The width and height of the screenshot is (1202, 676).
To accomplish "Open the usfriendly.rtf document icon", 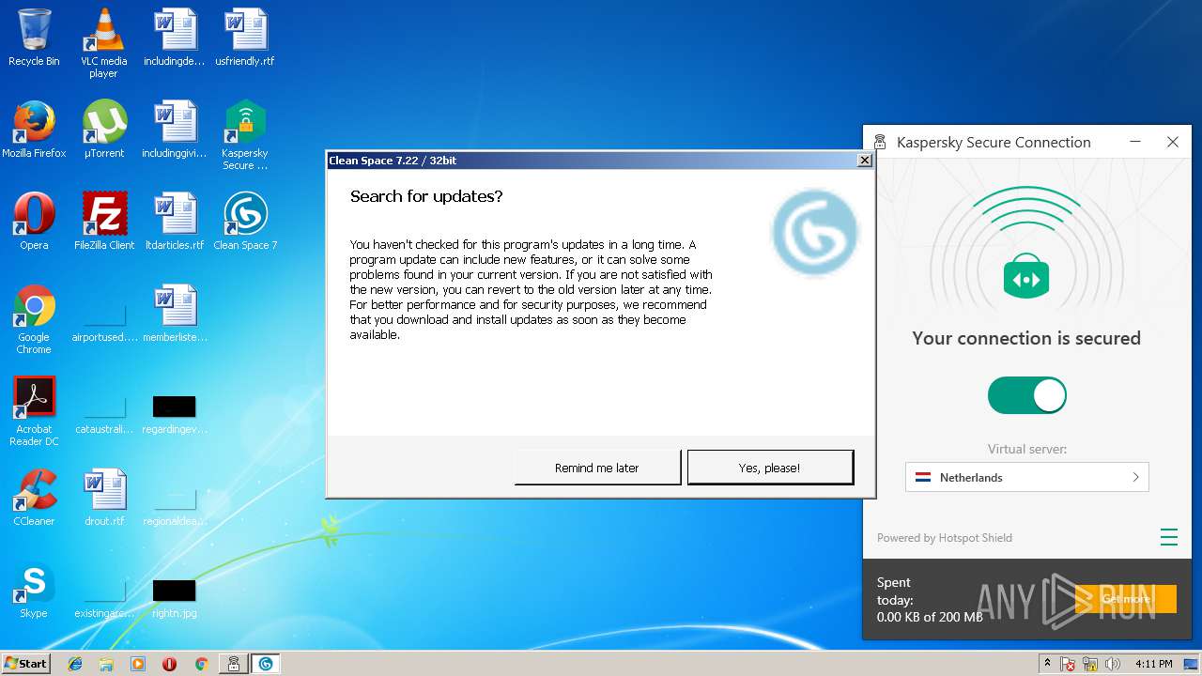I will pos(245,38).
